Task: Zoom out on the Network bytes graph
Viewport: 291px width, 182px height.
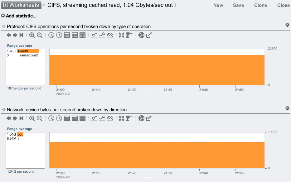Action: (40, 118)
